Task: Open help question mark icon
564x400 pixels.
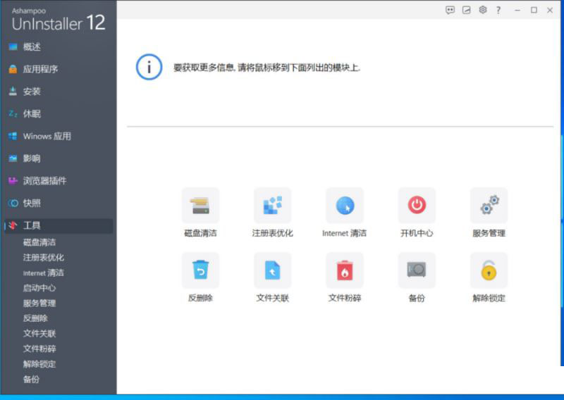Action: pos(498,10)
